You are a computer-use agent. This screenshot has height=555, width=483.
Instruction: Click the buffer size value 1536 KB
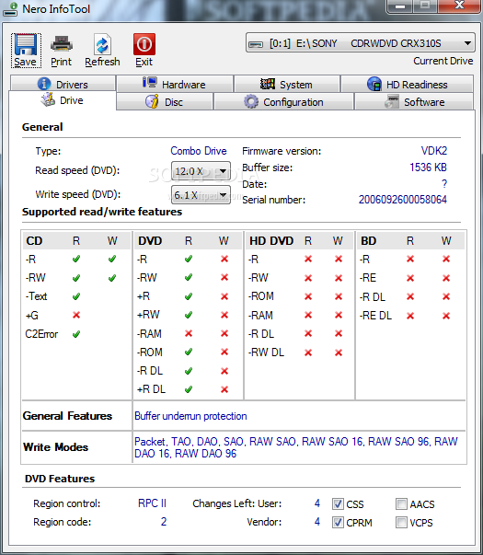tap(428, 168)
